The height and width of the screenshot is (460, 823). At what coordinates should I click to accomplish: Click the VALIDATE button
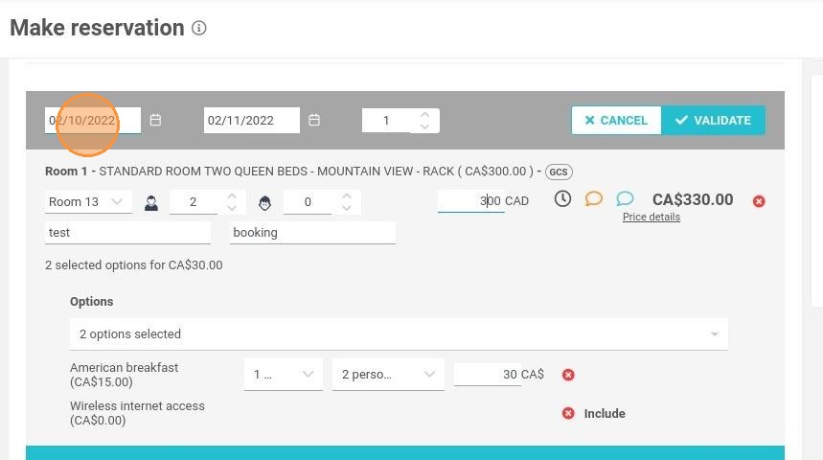714,120
